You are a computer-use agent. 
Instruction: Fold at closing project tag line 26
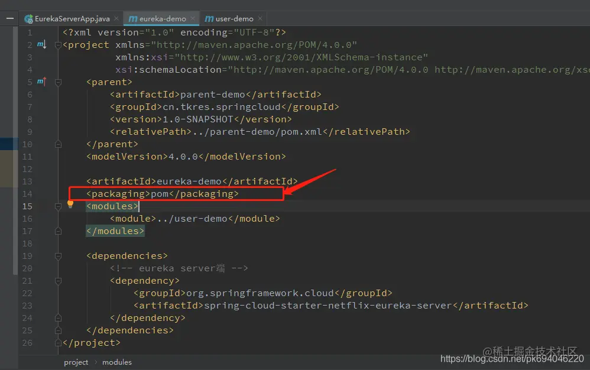pos(58,343)
